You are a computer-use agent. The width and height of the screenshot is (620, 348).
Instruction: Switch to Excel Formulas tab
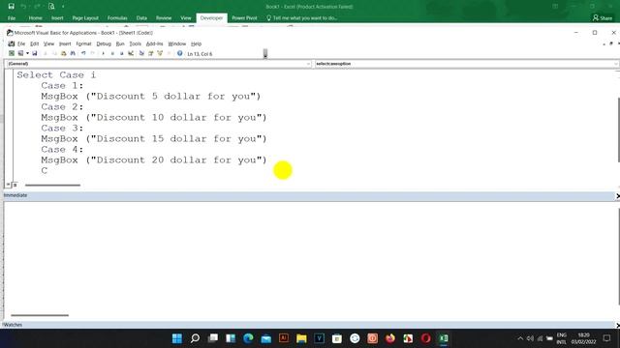click(117, 18)
